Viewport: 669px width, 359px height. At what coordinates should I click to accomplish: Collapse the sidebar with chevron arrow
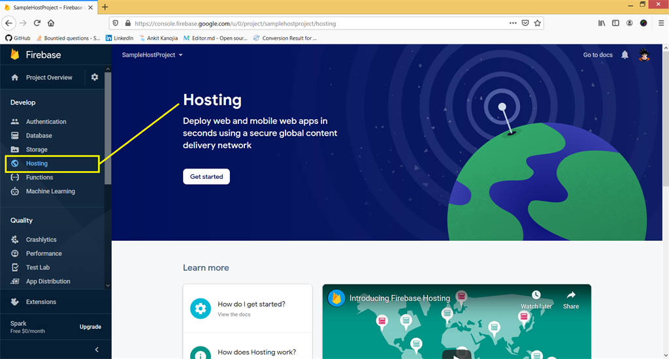pos(97,350)
